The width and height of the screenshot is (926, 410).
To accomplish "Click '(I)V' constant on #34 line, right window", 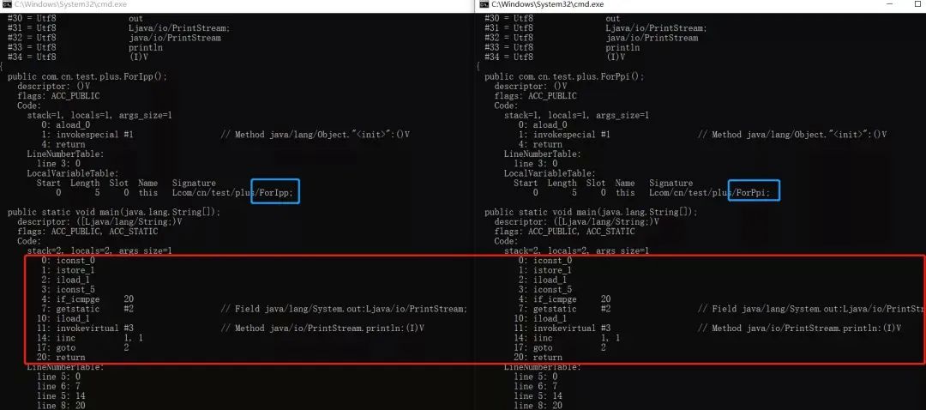I will point(616,57).
